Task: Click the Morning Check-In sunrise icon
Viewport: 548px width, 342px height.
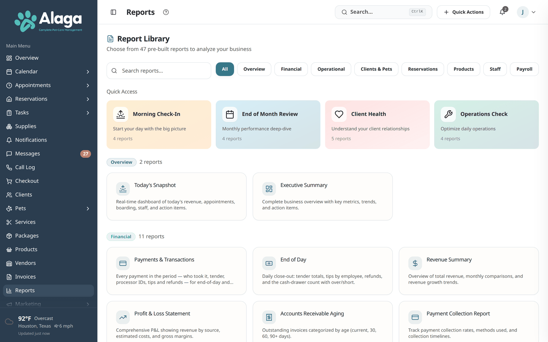Action: click(121, 114)
